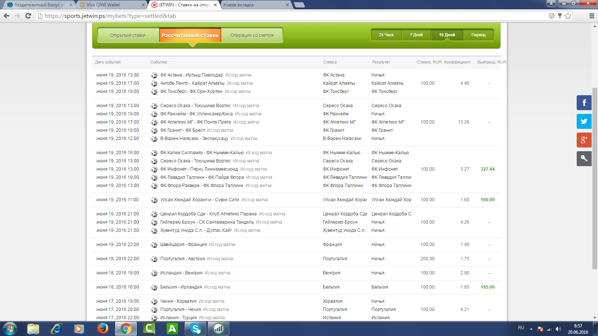598x336 pixels.
Task: Open Chrome main menu
Action: [591, 16]
